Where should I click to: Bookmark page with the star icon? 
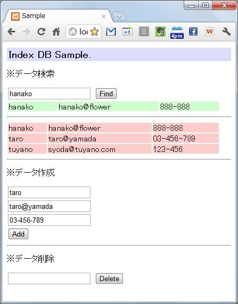pos(94,31)
